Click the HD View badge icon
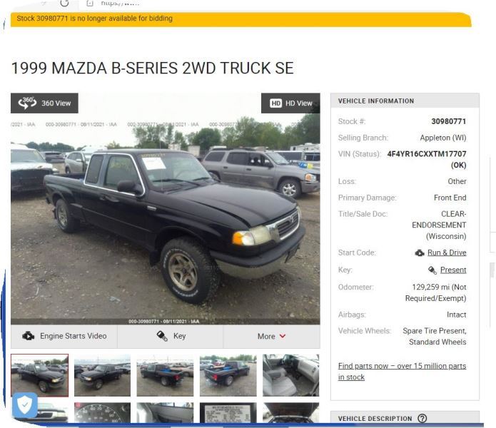 tap(275, 103)
